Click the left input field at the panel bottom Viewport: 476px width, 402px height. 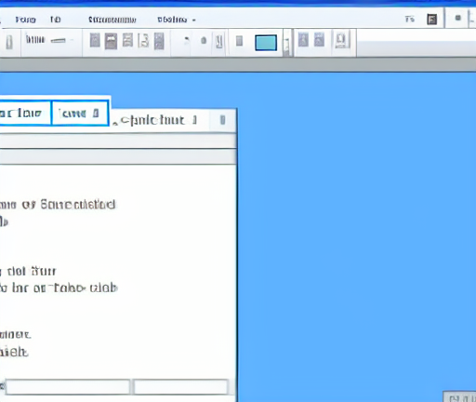coord(68,387)
